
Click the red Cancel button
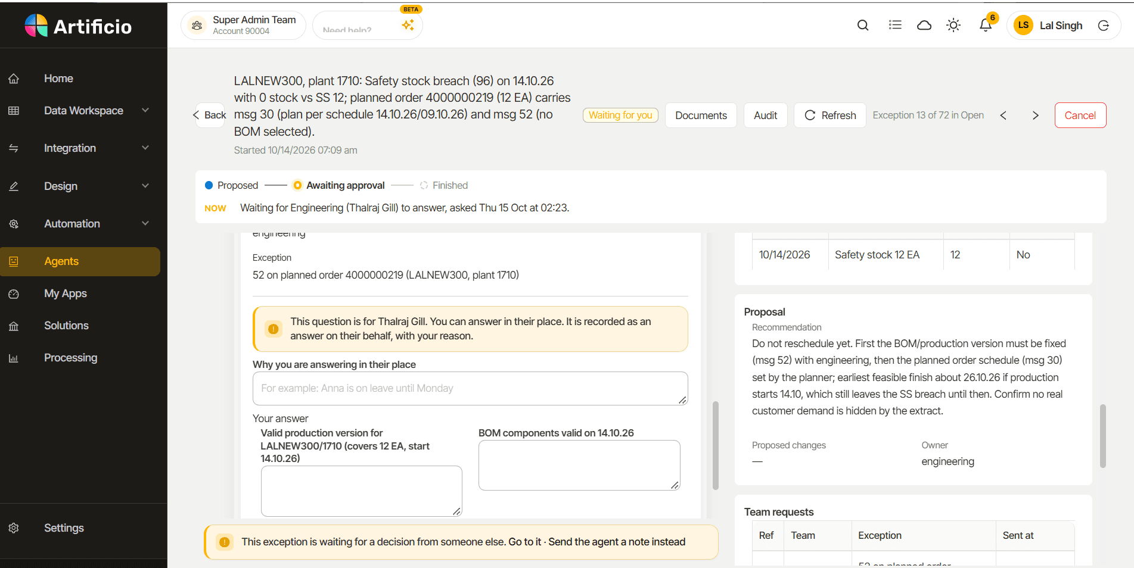pos(1080,116)
